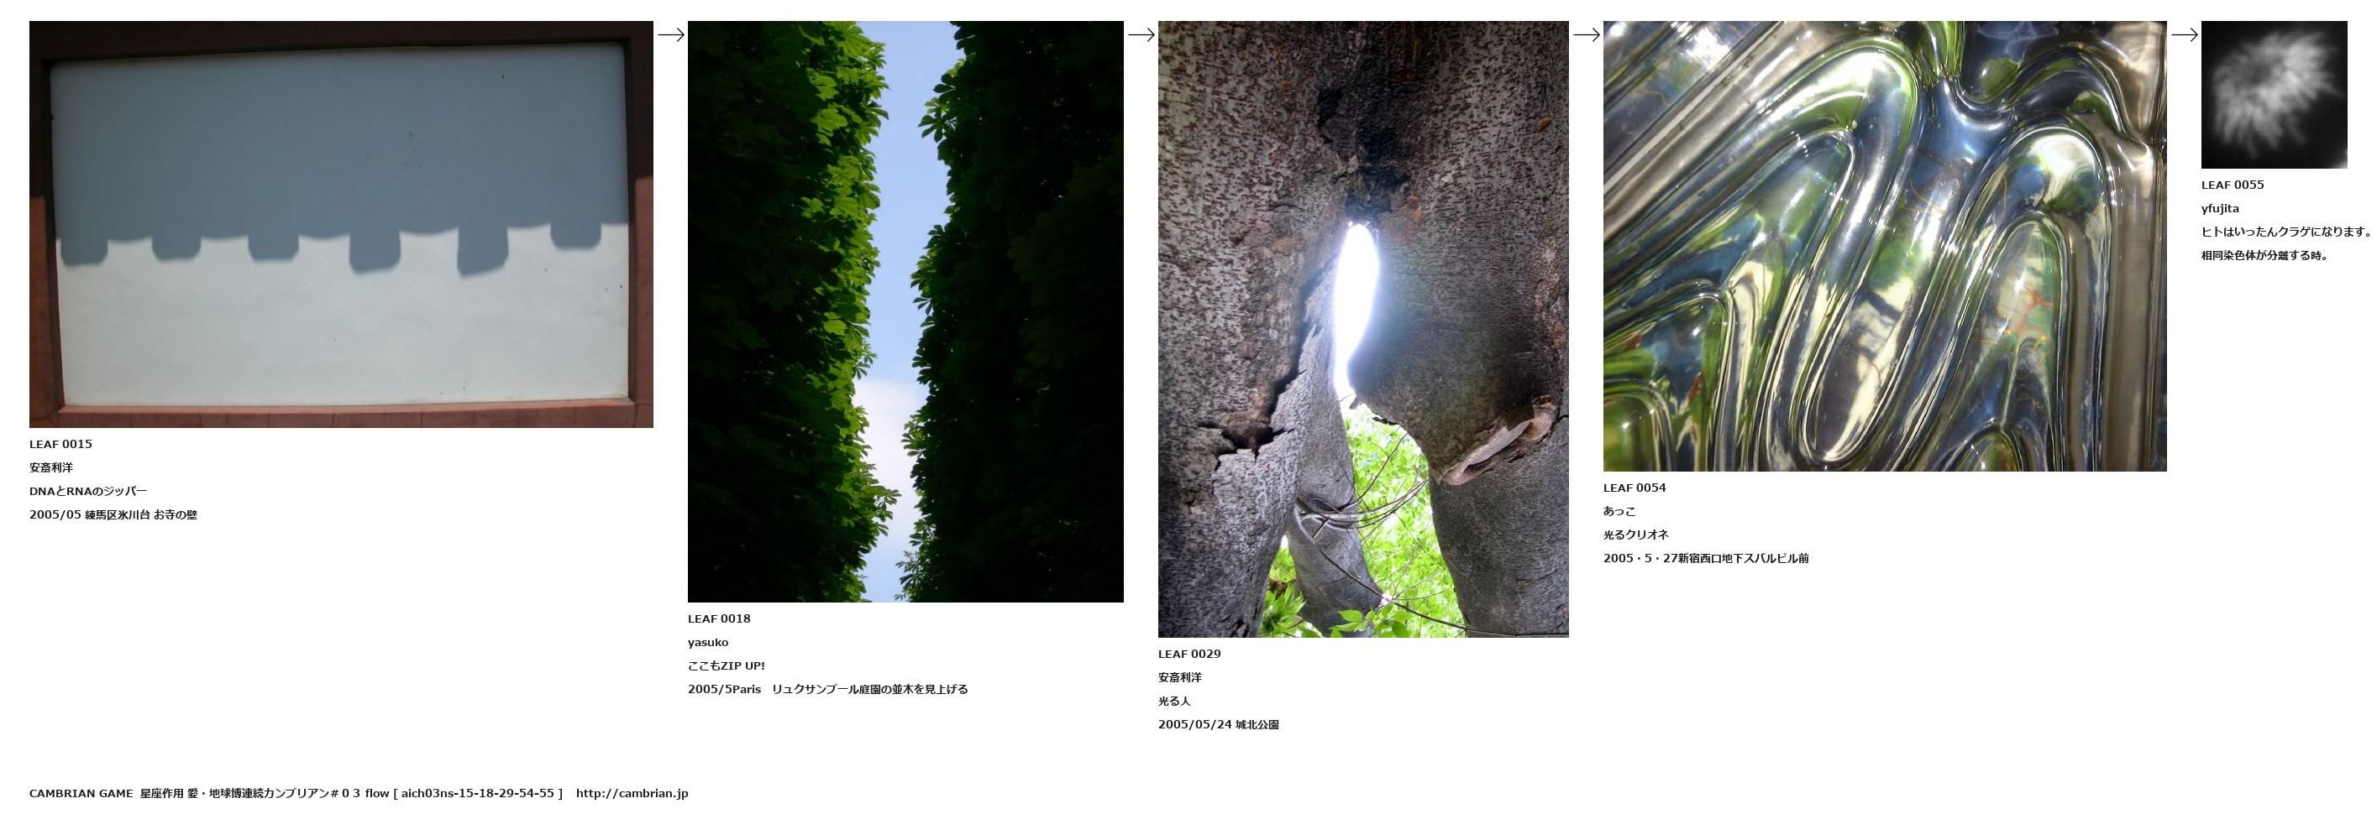Screen dimensions: 2377x814
Task: Visit the http://cambrian.jp link in footer
Action: (x=632, y=794)
